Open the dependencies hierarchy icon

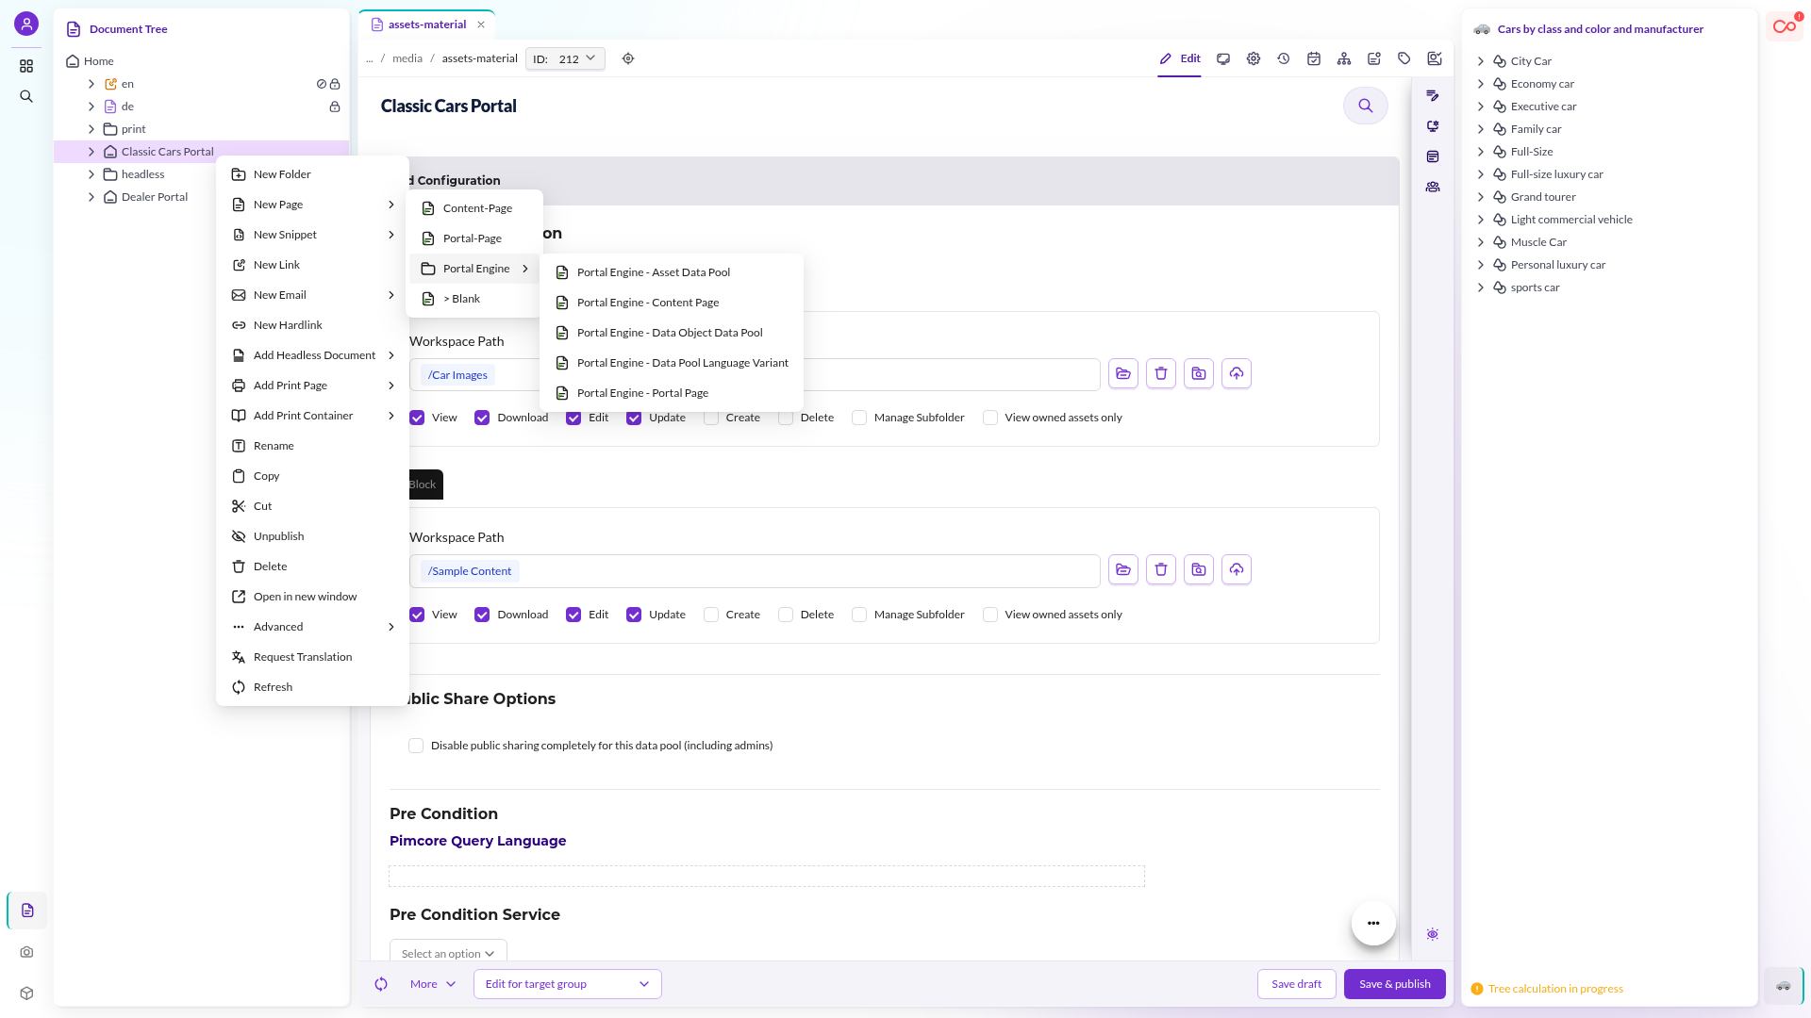(1344, 58)
